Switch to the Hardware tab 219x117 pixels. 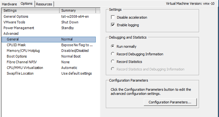coord(10,4)
